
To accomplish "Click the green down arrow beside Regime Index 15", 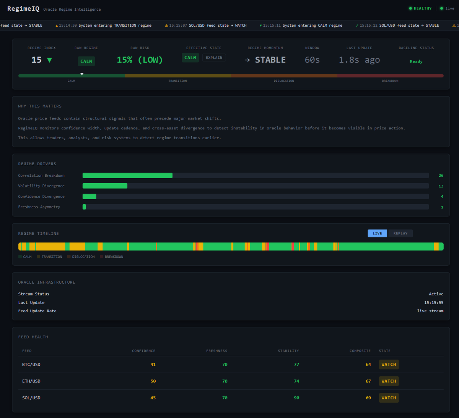I will tap(49, 60).
